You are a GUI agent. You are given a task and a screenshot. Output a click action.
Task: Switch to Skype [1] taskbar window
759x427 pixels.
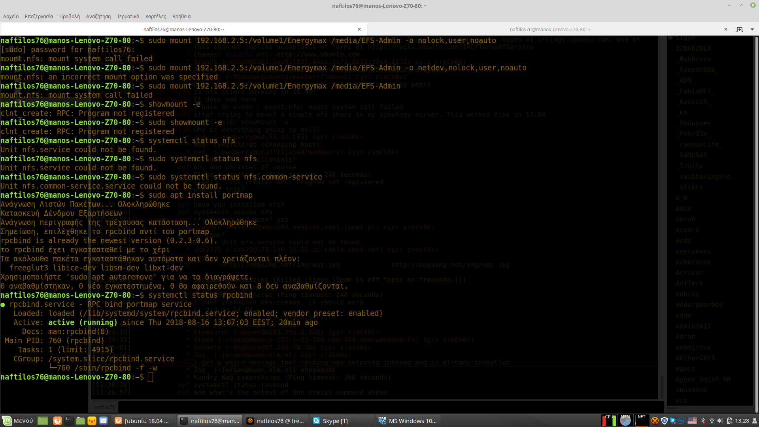(342, 421)
